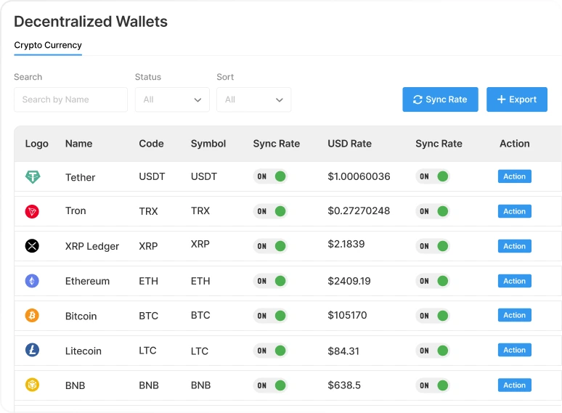The height and width of the screenshot is (413, 562).
Task: Click the $2.1839 rate value
Action: click(x=346, y=244)
